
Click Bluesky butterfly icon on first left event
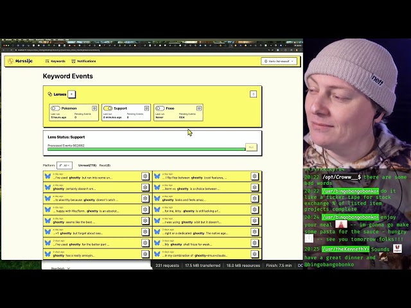click(x=48, y=176)
